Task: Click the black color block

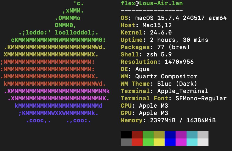Action: 126,135
